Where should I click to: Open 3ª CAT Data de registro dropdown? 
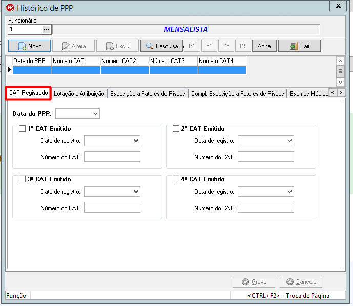coord(136,192)
